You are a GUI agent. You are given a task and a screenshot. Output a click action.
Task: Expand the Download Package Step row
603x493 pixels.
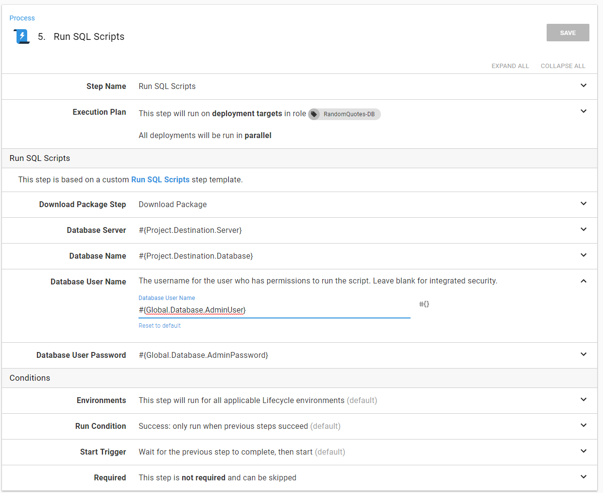[583, 204]
